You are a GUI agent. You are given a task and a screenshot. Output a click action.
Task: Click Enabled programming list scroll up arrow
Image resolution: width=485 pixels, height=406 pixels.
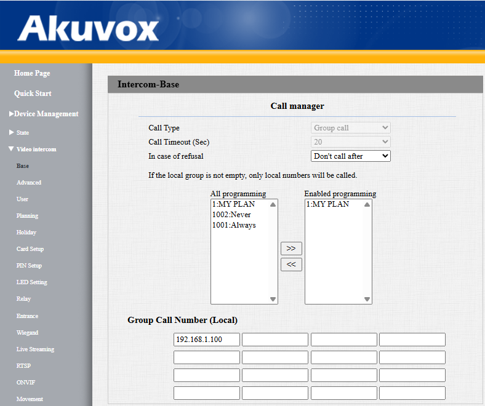(x=367, y=205)
